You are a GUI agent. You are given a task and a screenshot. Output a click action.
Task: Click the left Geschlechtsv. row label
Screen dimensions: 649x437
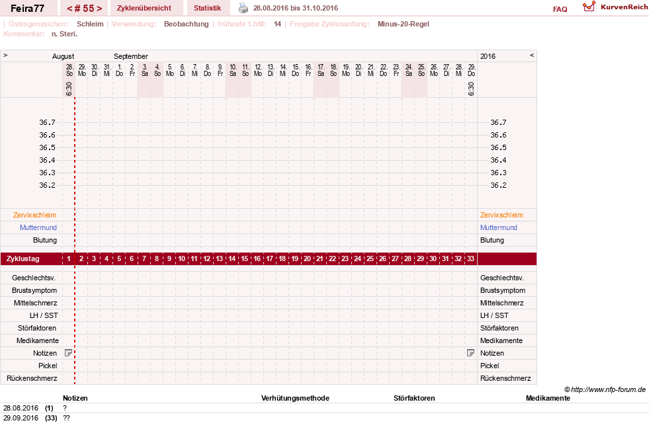coord(34,278)
